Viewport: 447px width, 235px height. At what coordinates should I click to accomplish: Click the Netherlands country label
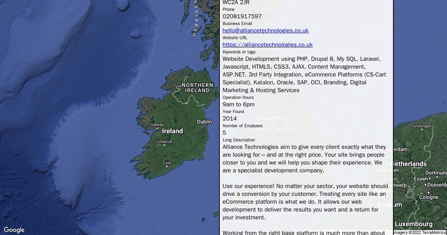[x=410, y=164]
